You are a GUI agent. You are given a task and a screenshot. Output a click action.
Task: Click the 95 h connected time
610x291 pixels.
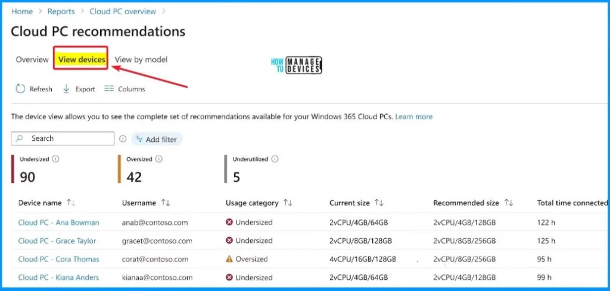pyautogui.click(x=544, y=259)
